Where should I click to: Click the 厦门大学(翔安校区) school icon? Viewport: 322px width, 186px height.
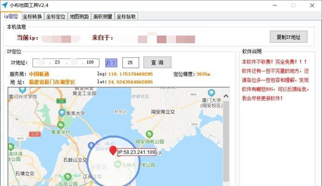211,93
